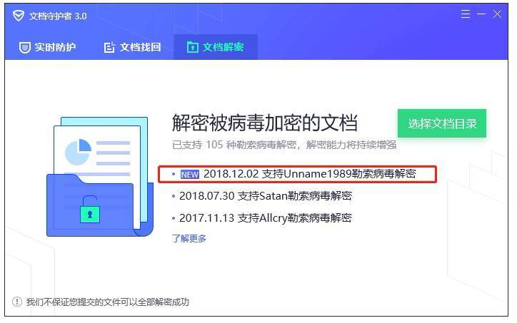Open the hamburger menu icon in title bar
The width and height of the screenshot is (517, 323).
466,14
